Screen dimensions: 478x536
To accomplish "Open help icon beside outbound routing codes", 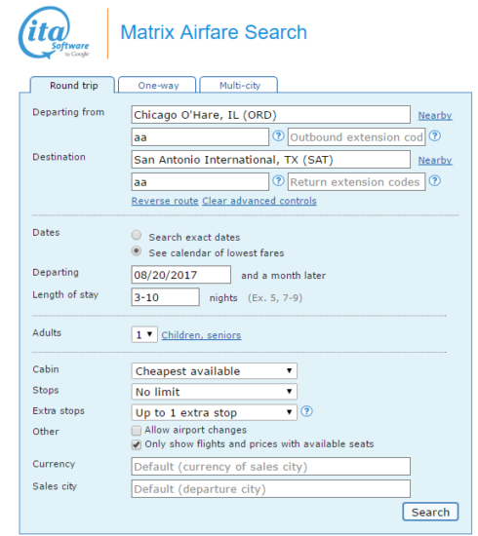I will [278, 136].
